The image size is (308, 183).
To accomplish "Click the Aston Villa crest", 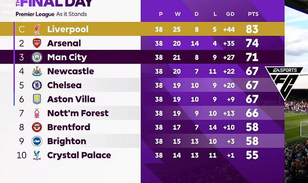I will (37, 99).
